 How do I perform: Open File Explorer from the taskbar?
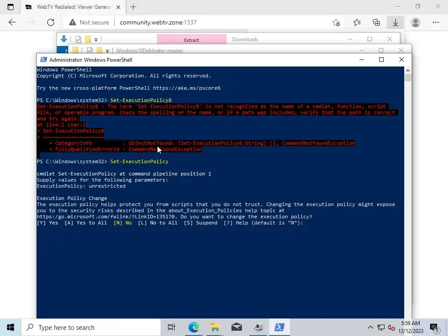coord(215,327)
